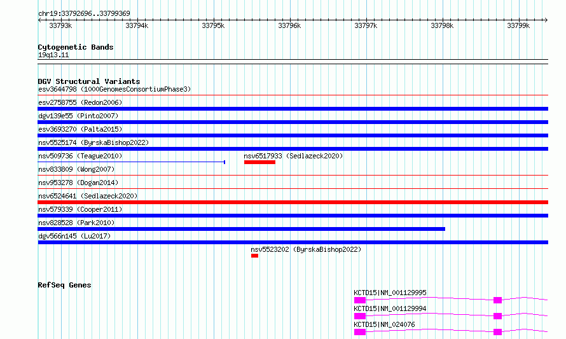
Task: Click the small nsv5523202 red bar
Action: click(x=255, y=256)
